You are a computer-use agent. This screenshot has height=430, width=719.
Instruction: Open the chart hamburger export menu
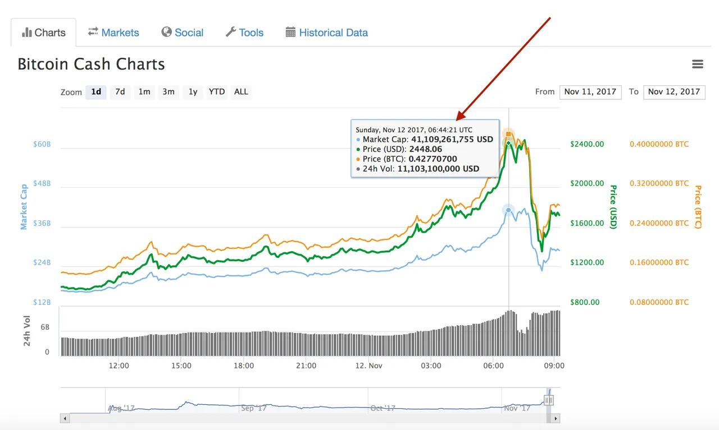698,64
